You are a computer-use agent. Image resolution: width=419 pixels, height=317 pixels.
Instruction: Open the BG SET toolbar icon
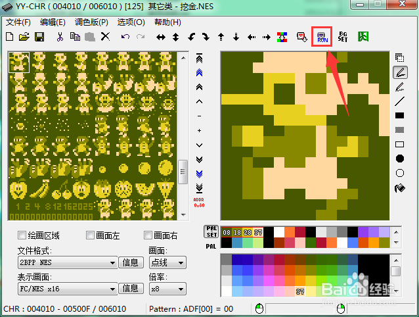343,37
